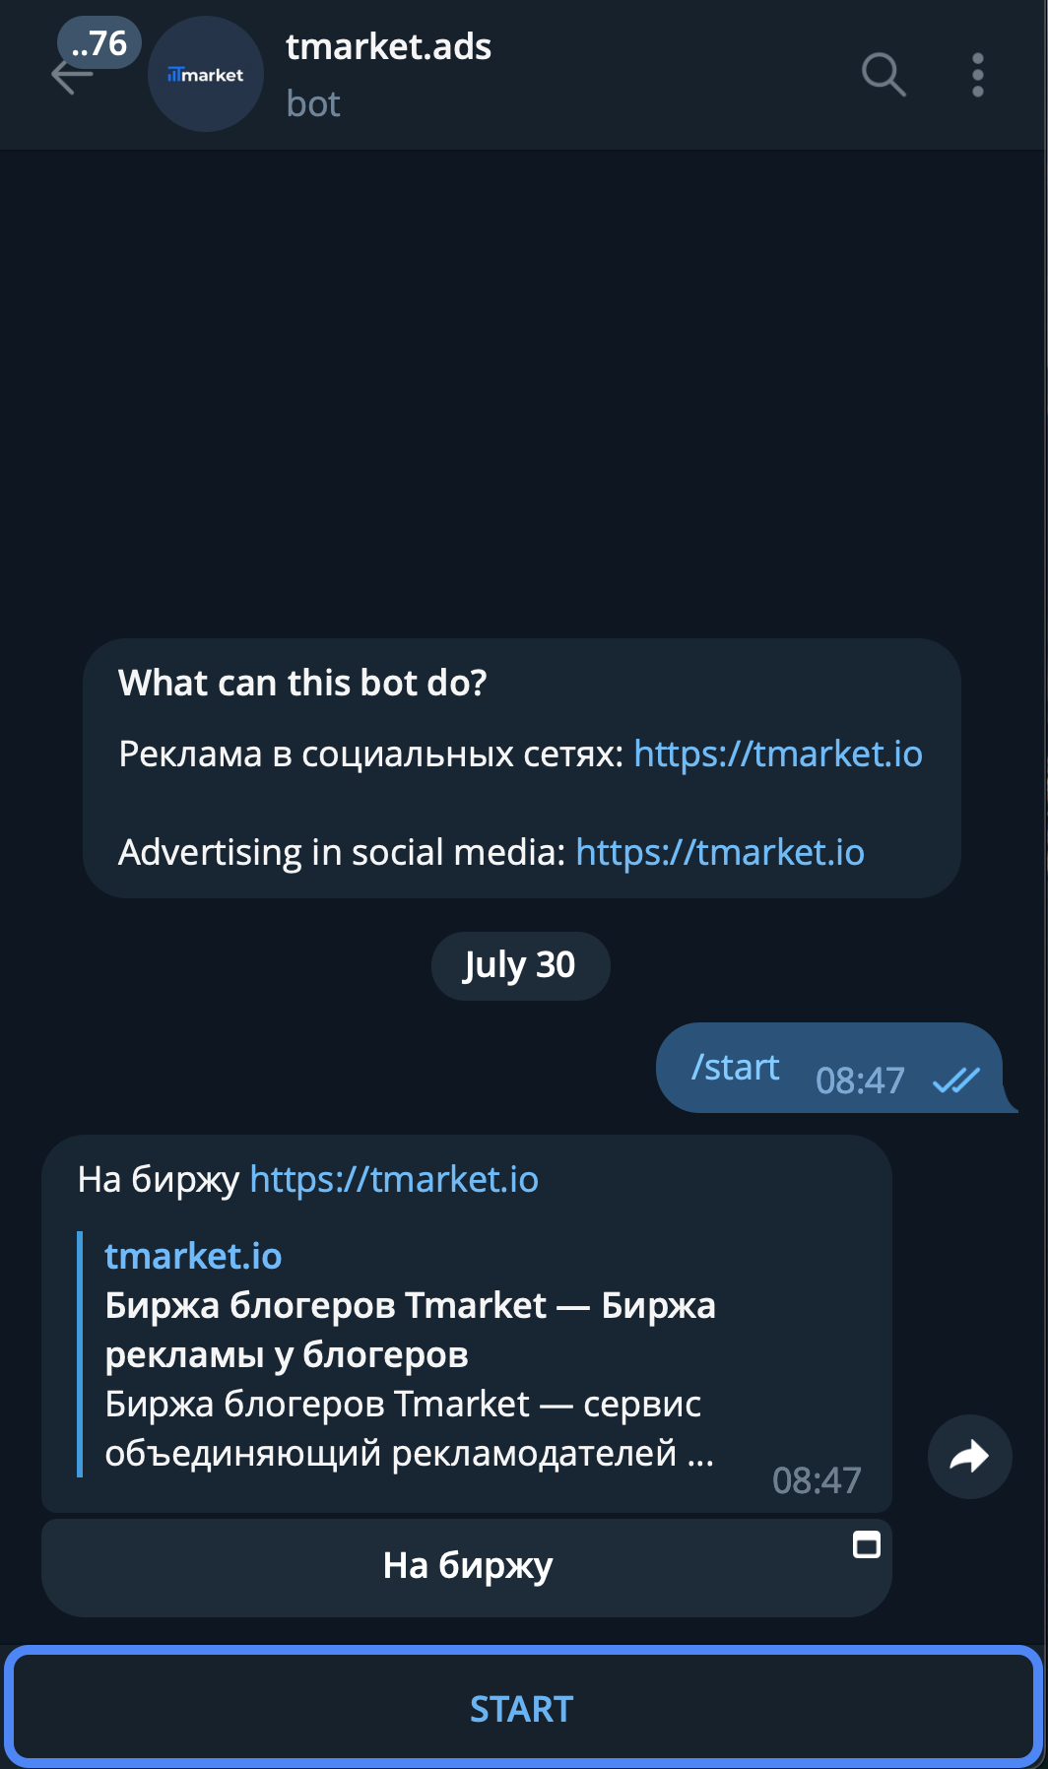Click the tmarket.ads chat title
Screen dimensions: 1048x1769
[388, 46]
